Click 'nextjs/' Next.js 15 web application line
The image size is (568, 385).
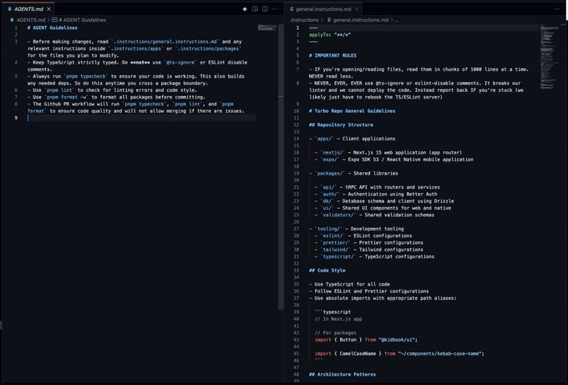[388, 153]
